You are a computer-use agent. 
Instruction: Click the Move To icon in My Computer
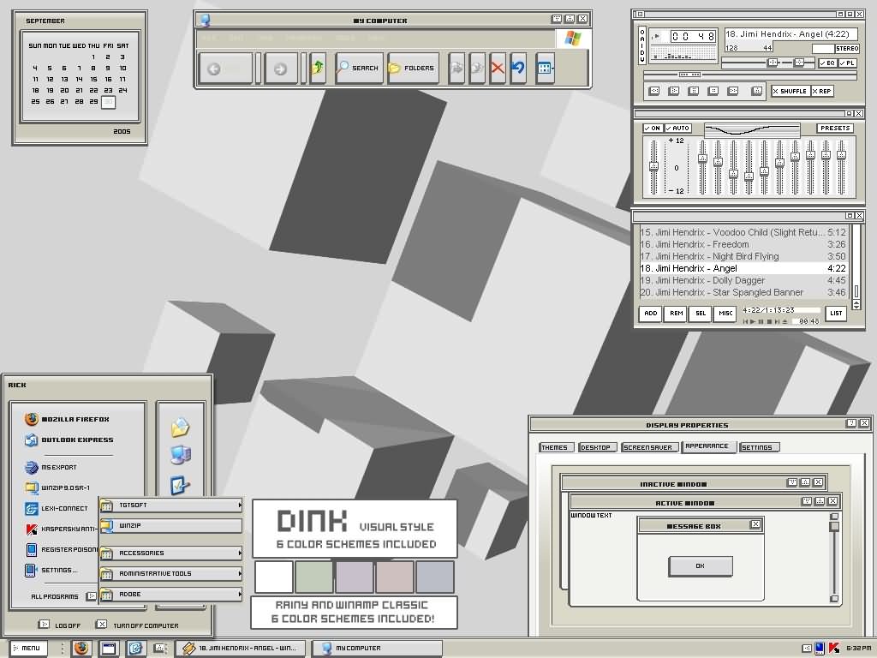pyautogui.click(x=456, y=69)
